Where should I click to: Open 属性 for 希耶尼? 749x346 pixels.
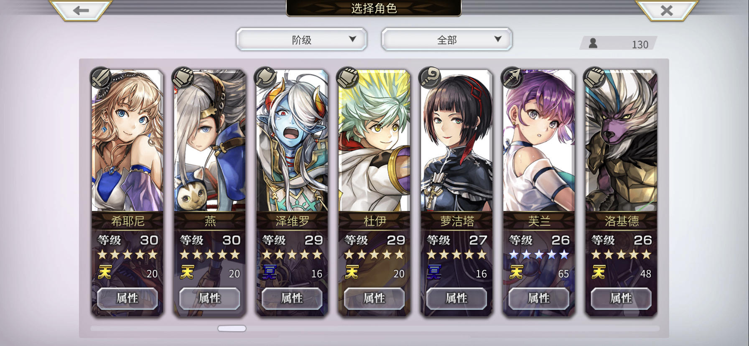pos(127,298)
